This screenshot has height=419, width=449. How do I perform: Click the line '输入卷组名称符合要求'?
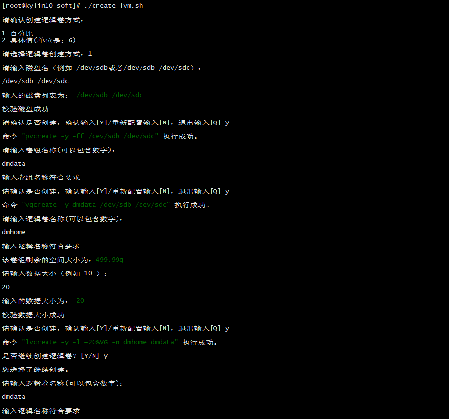coord(41,178)
